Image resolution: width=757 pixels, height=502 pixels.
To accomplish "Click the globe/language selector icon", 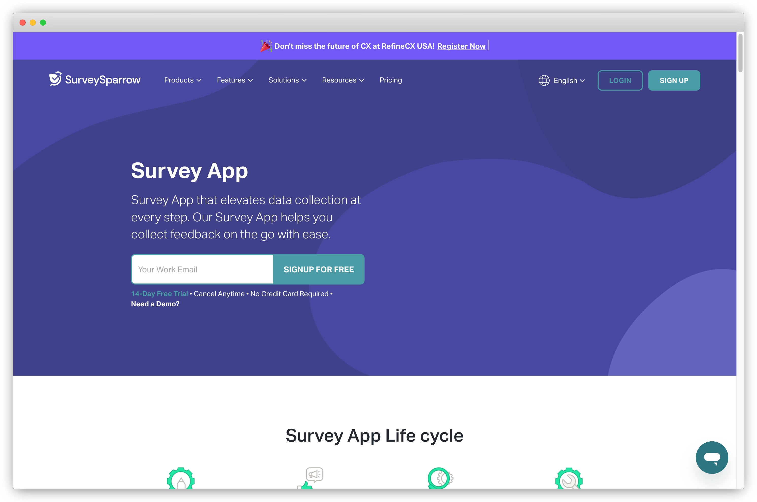I will (x=543, y=80).
